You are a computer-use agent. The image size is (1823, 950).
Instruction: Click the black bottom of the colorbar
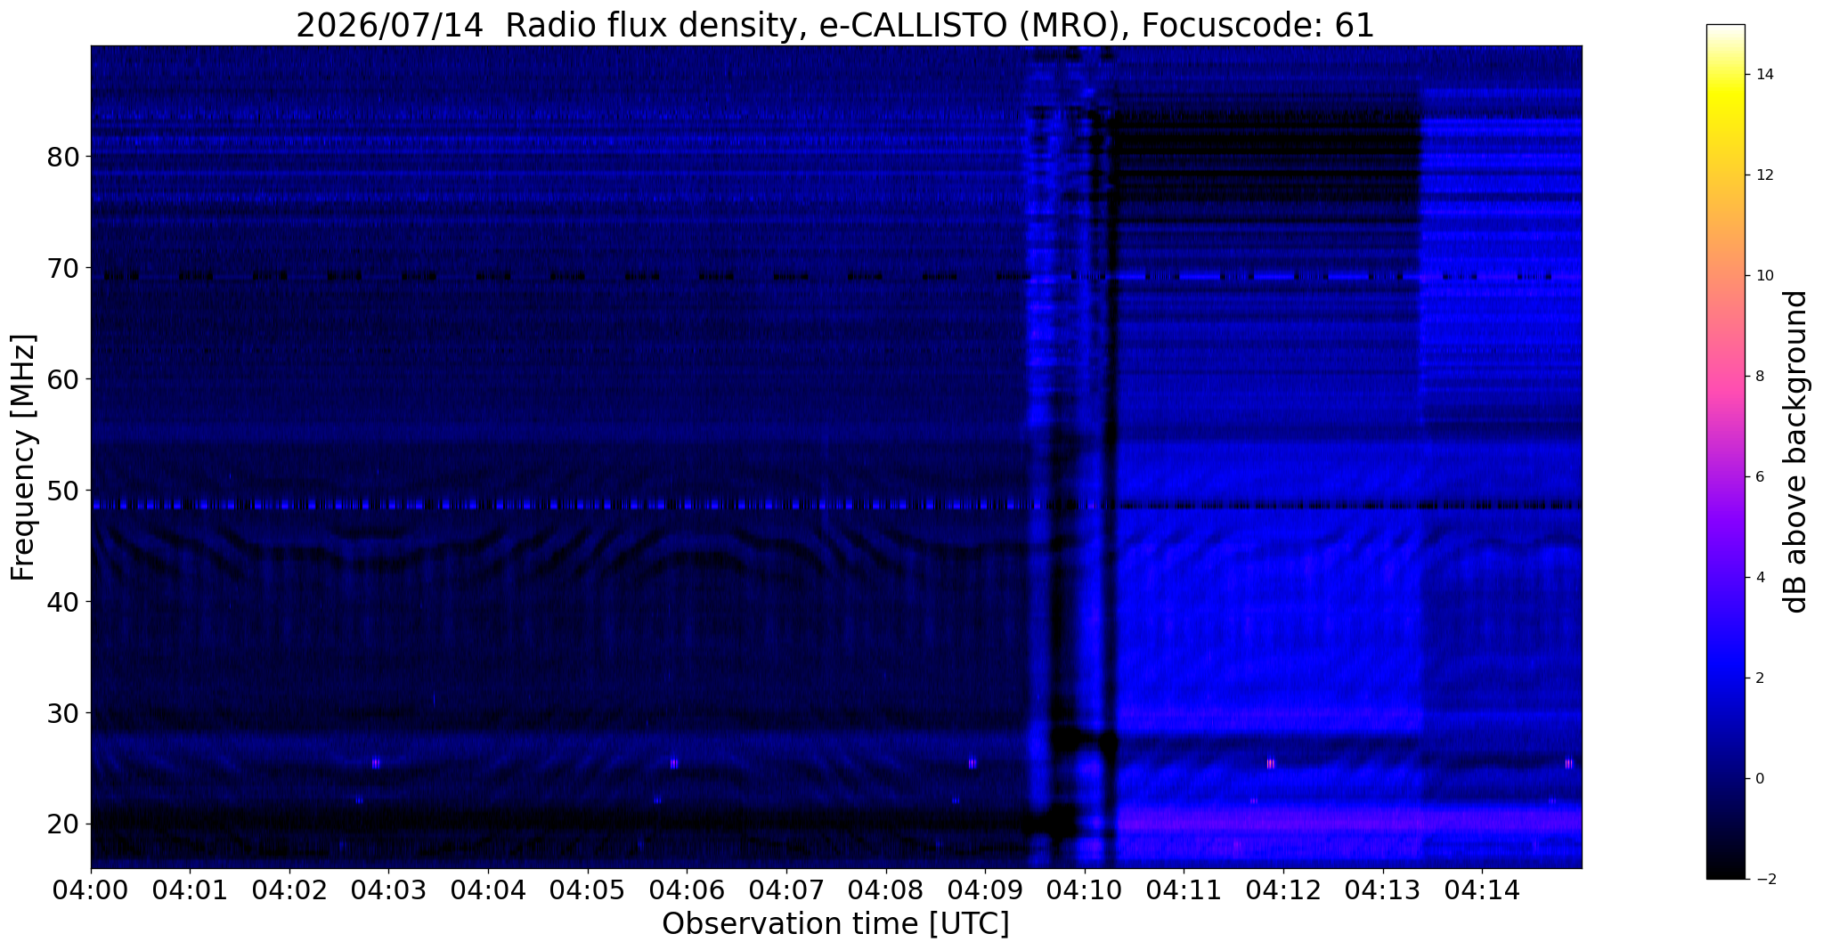tap(1725, 873)
